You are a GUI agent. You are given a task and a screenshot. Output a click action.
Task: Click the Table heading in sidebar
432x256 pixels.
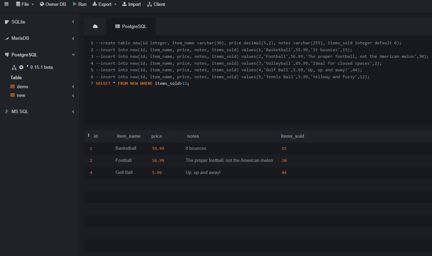click(x=16, y=77)
